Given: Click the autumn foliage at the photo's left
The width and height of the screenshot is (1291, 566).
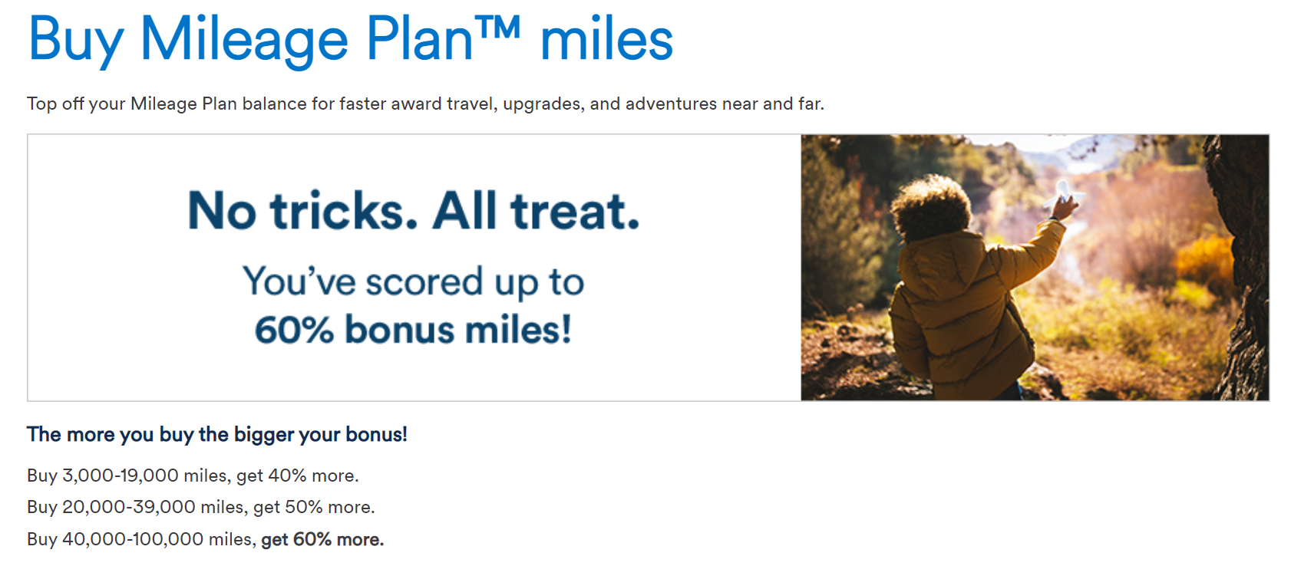Looking at the screenshot, I should coord(844,230).
